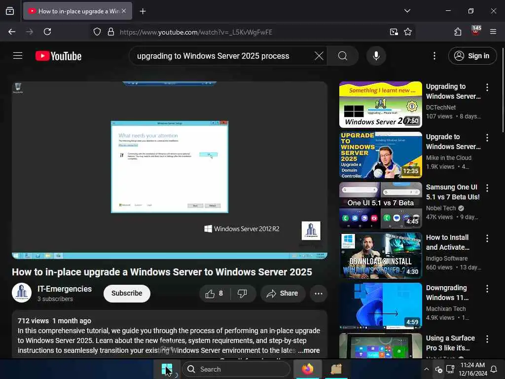Open Samsung One UI 5.1 vs 7 Beta thumbnail

[x=380, y=205]
